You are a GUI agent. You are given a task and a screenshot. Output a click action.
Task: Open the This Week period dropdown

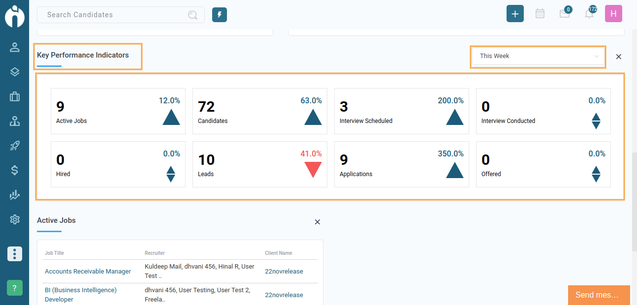click(x=538, y=56)
